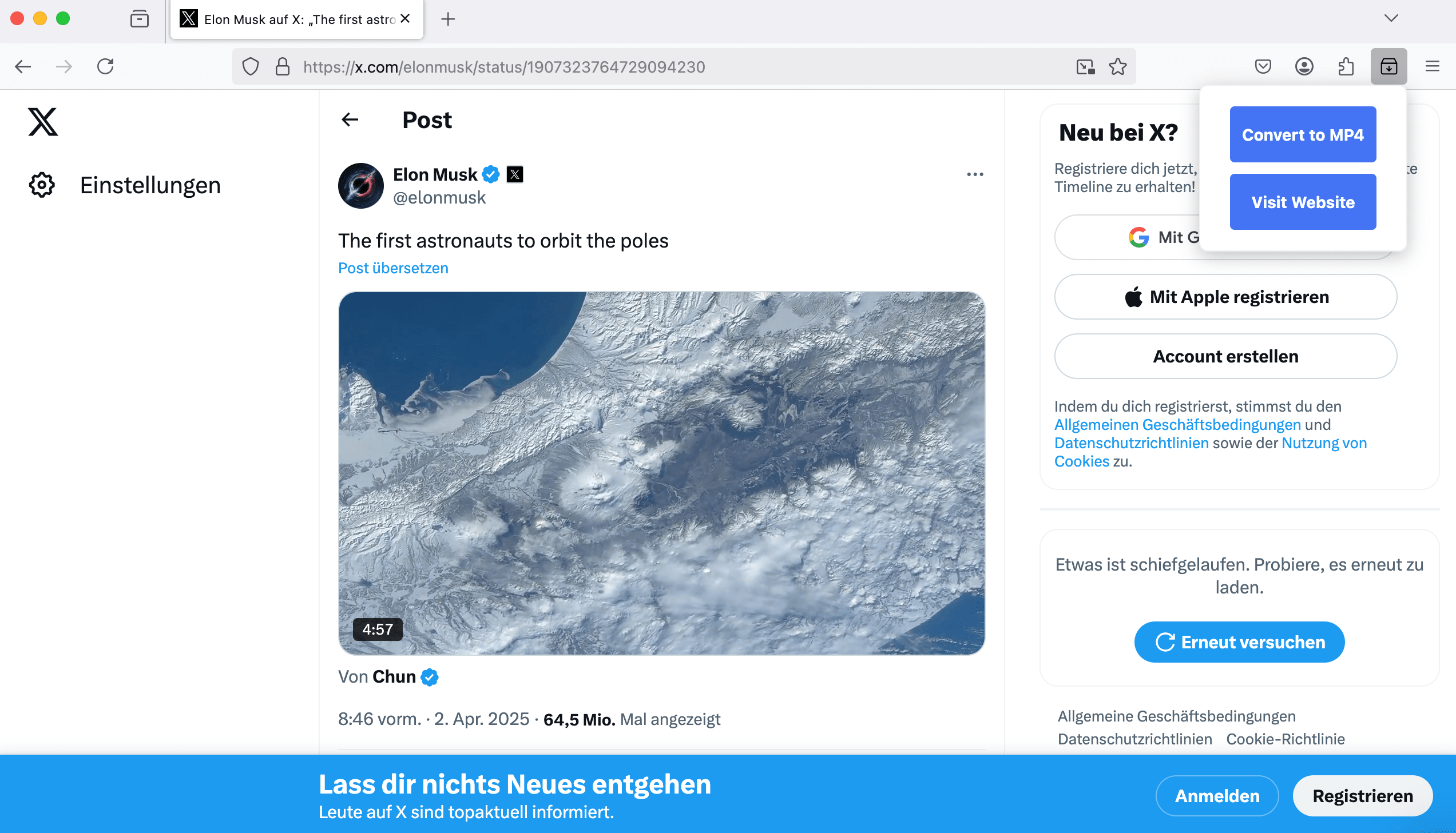Open Chun's profile link
The image size is (1456, 833).
click(394, 677)
